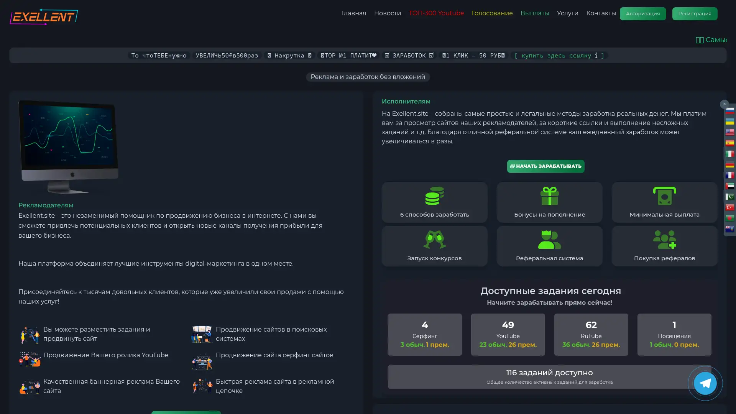Click the Exellent logo

[x=44, y=17]
